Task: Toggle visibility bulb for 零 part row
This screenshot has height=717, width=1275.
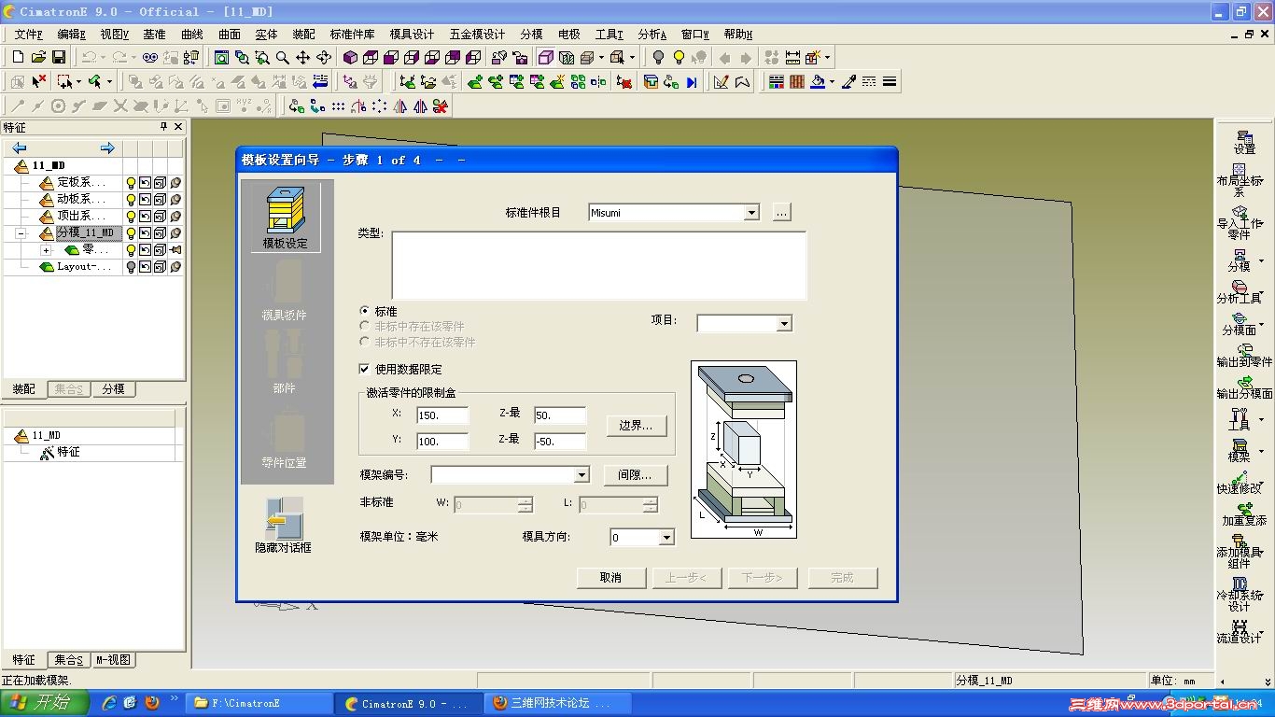Action: tap(131, 250)
